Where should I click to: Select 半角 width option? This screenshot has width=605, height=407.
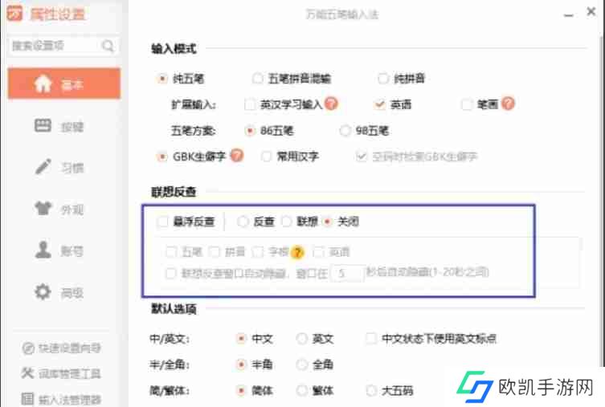click(x=241, y=364)
